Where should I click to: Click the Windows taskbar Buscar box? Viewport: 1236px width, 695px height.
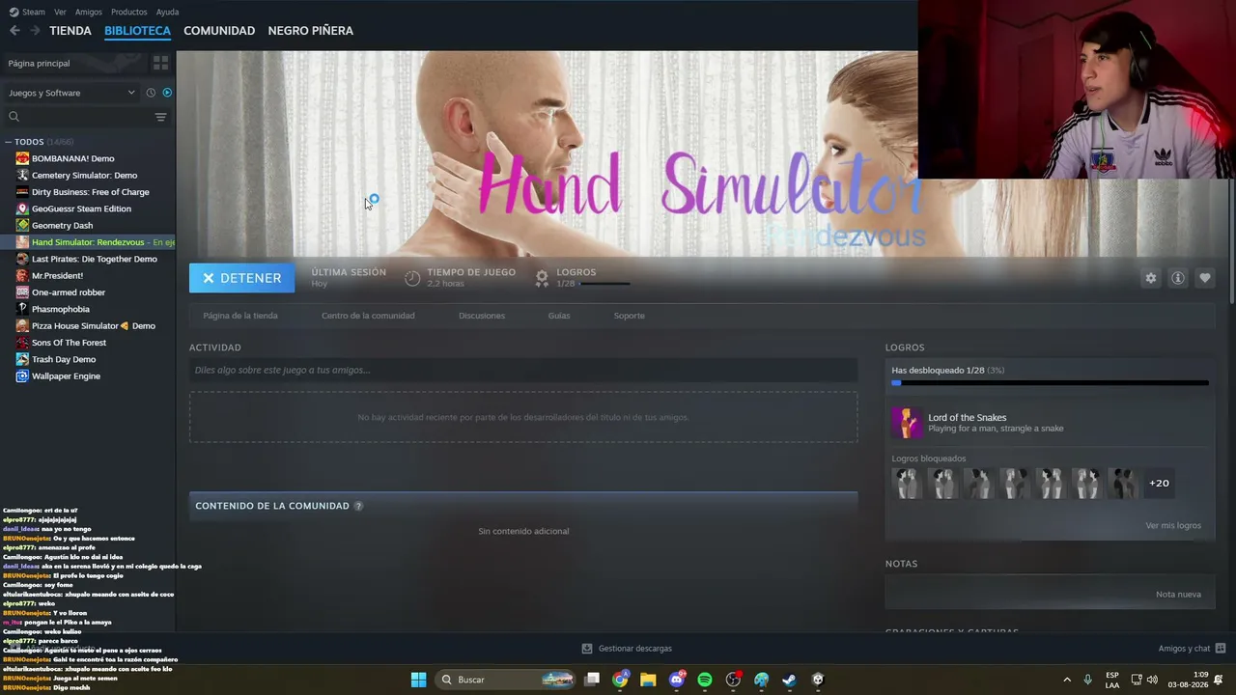(507, 680)
